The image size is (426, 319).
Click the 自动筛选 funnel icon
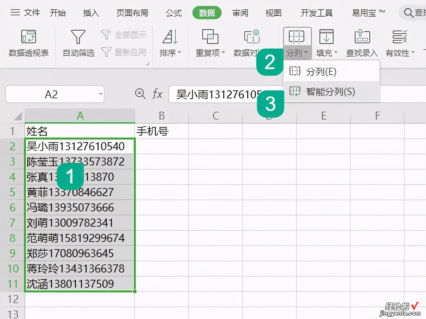tap(78, 37)
